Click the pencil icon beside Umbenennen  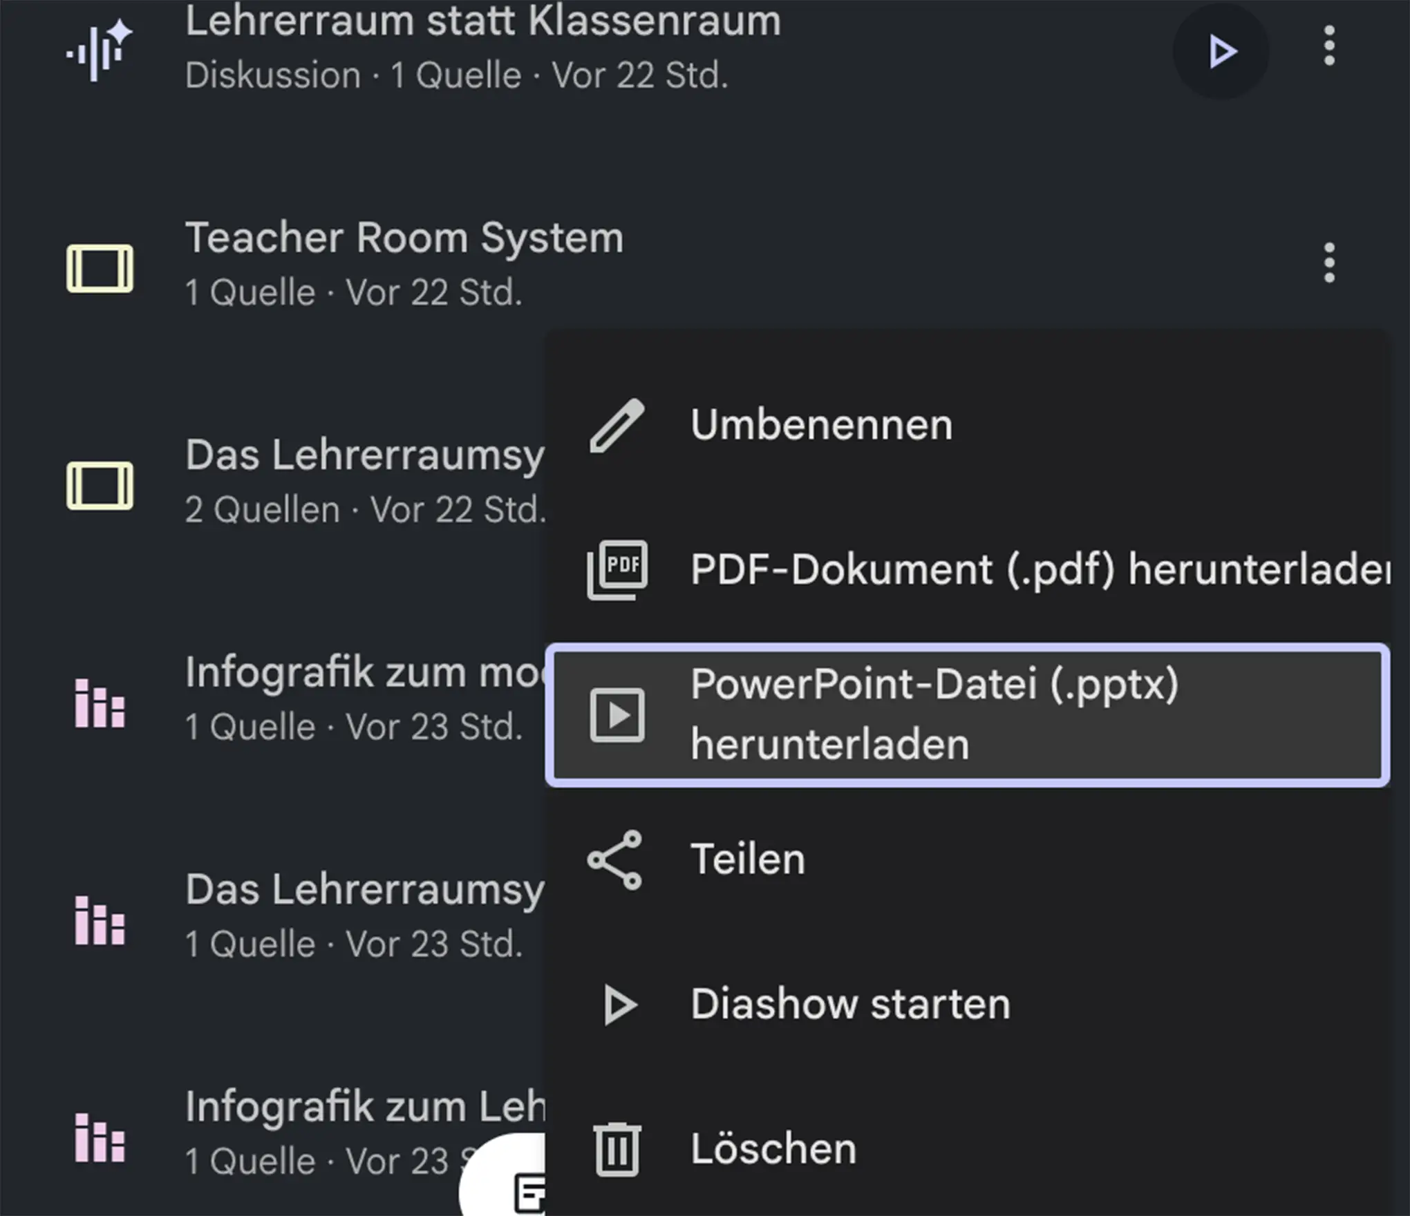[617, 426]
